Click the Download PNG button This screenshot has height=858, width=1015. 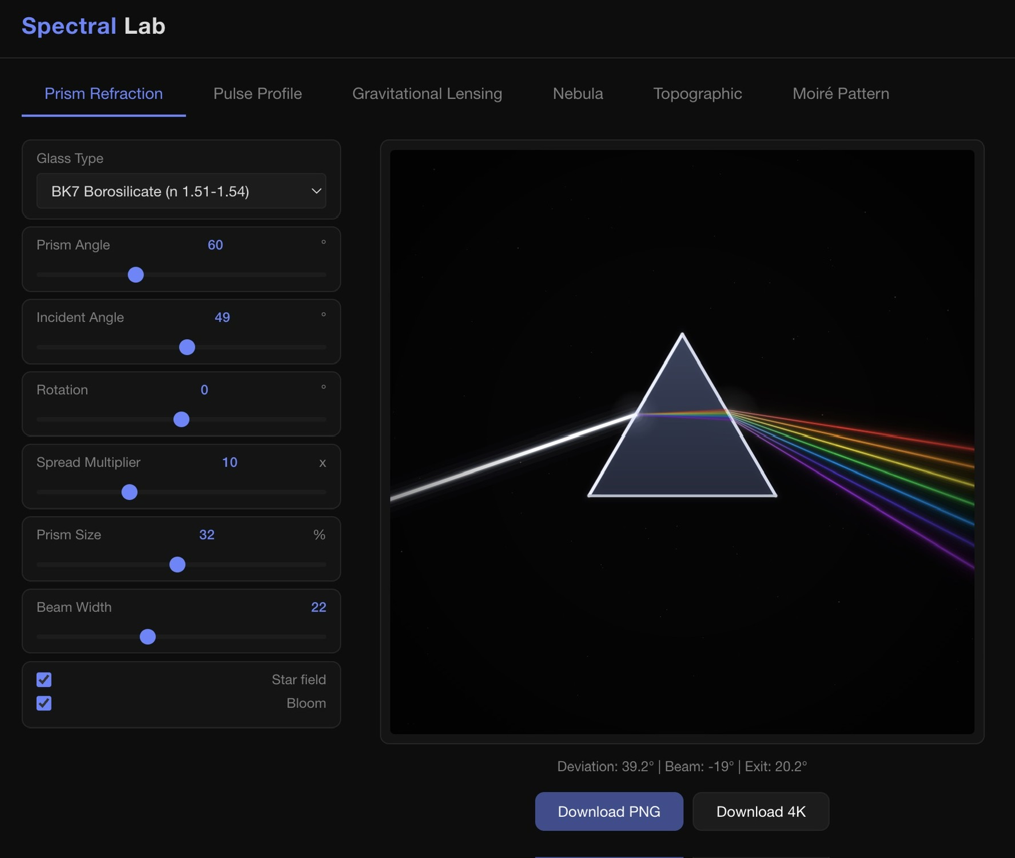pos(608,811)
